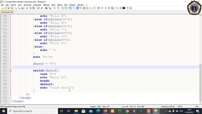Click the Playback macro toolbar icon
The width and height of the screenshot is (202, 114).
[x=105, y=8]
